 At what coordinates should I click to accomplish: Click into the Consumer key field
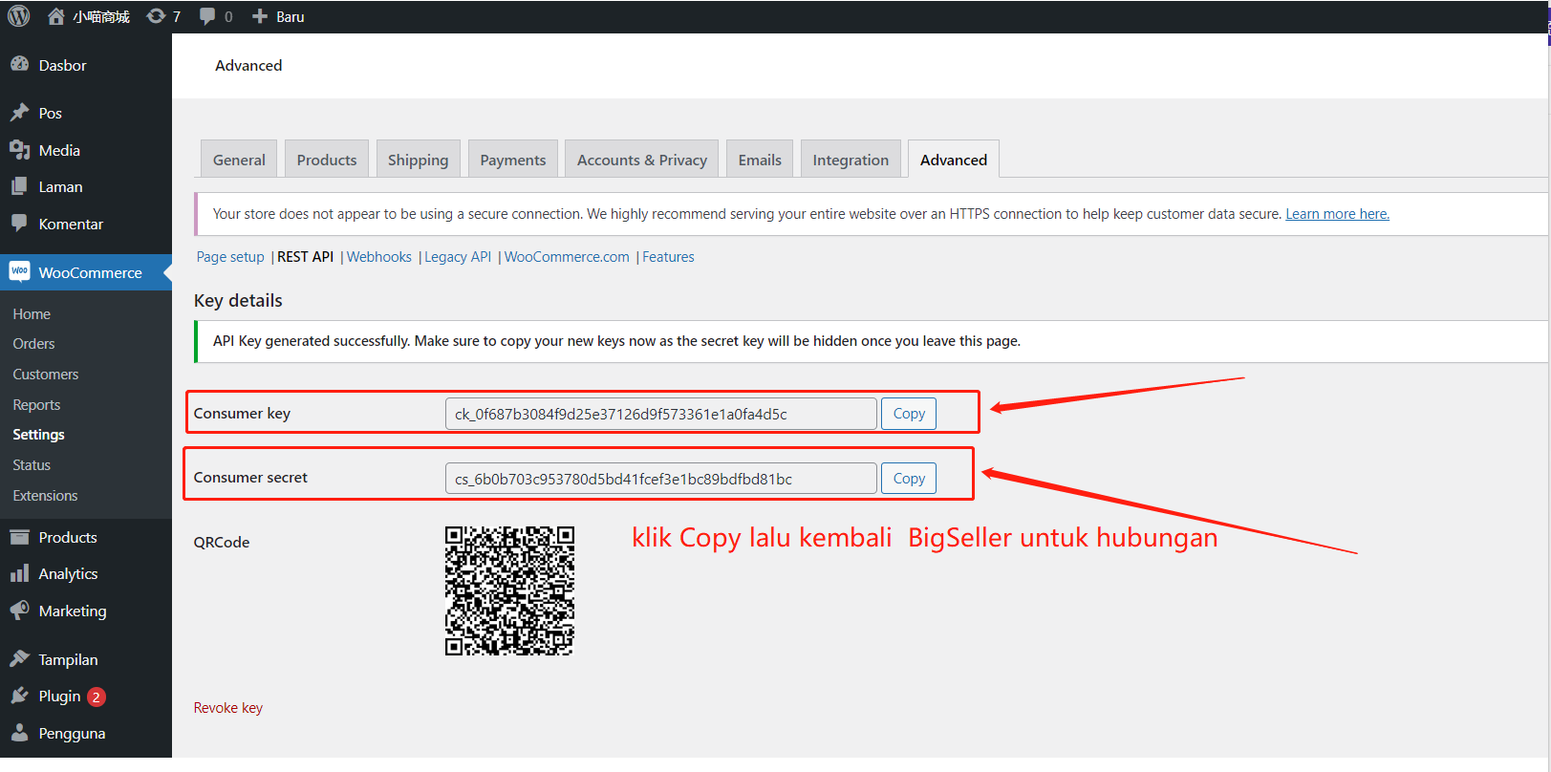(660, 414)
